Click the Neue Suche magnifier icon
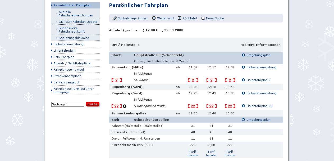The image size is (334, 161). point(203,19)
